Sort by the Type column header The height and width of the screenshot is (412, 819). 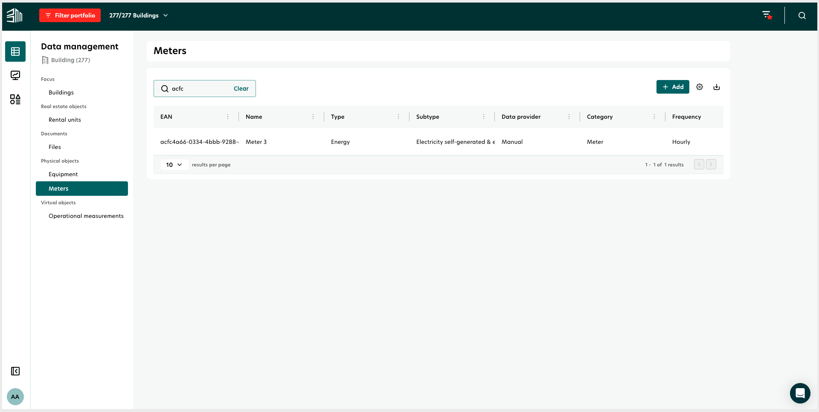click(337, 117)
